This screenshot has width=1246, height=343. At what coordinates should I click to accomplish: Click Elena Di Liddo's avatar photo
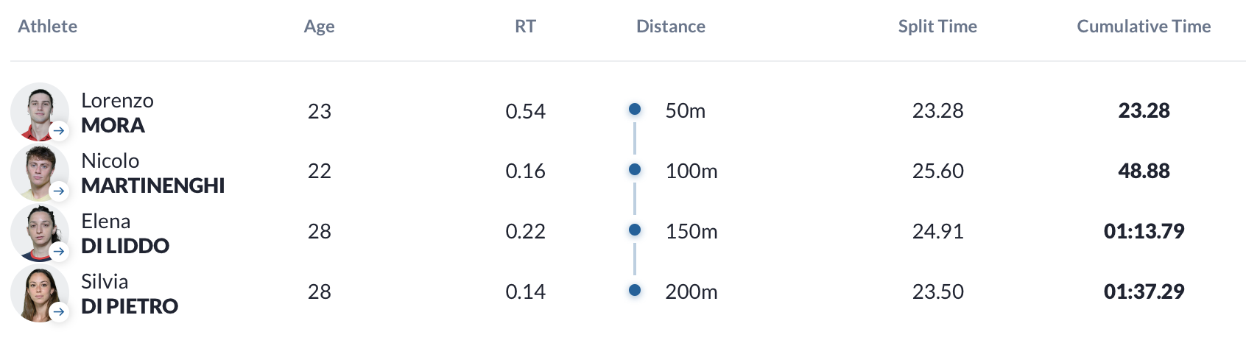(40, 233)
